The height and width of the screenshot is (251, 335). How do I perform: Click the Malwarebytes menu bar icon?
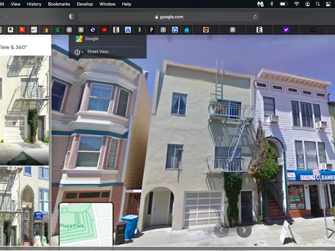point(260,4)
